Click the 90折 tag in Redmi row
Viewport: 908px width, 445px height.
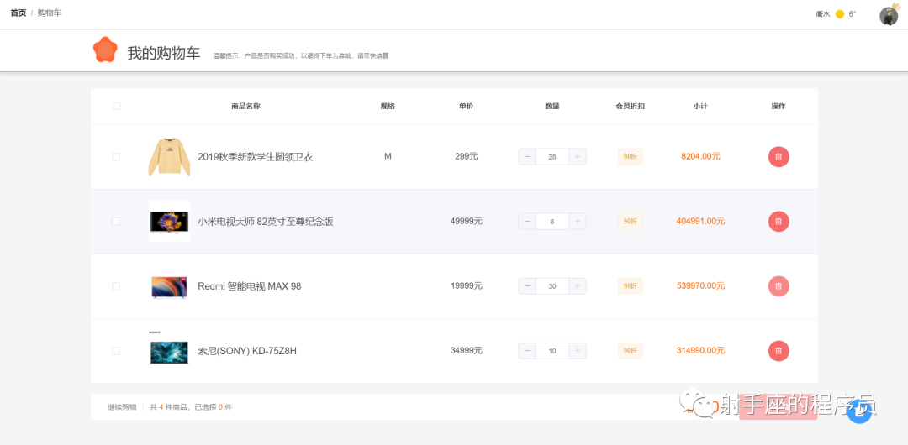(x=630, y=285)
